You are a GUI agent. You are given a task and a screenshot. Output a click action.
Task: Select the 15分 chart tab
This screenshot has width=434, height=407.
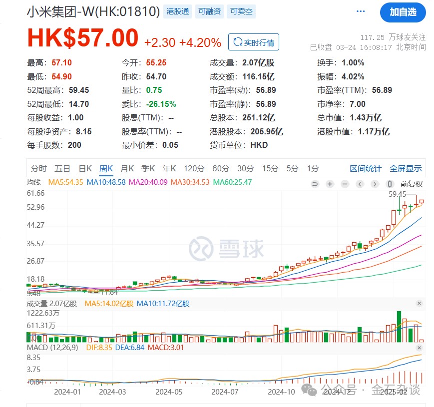270,168
